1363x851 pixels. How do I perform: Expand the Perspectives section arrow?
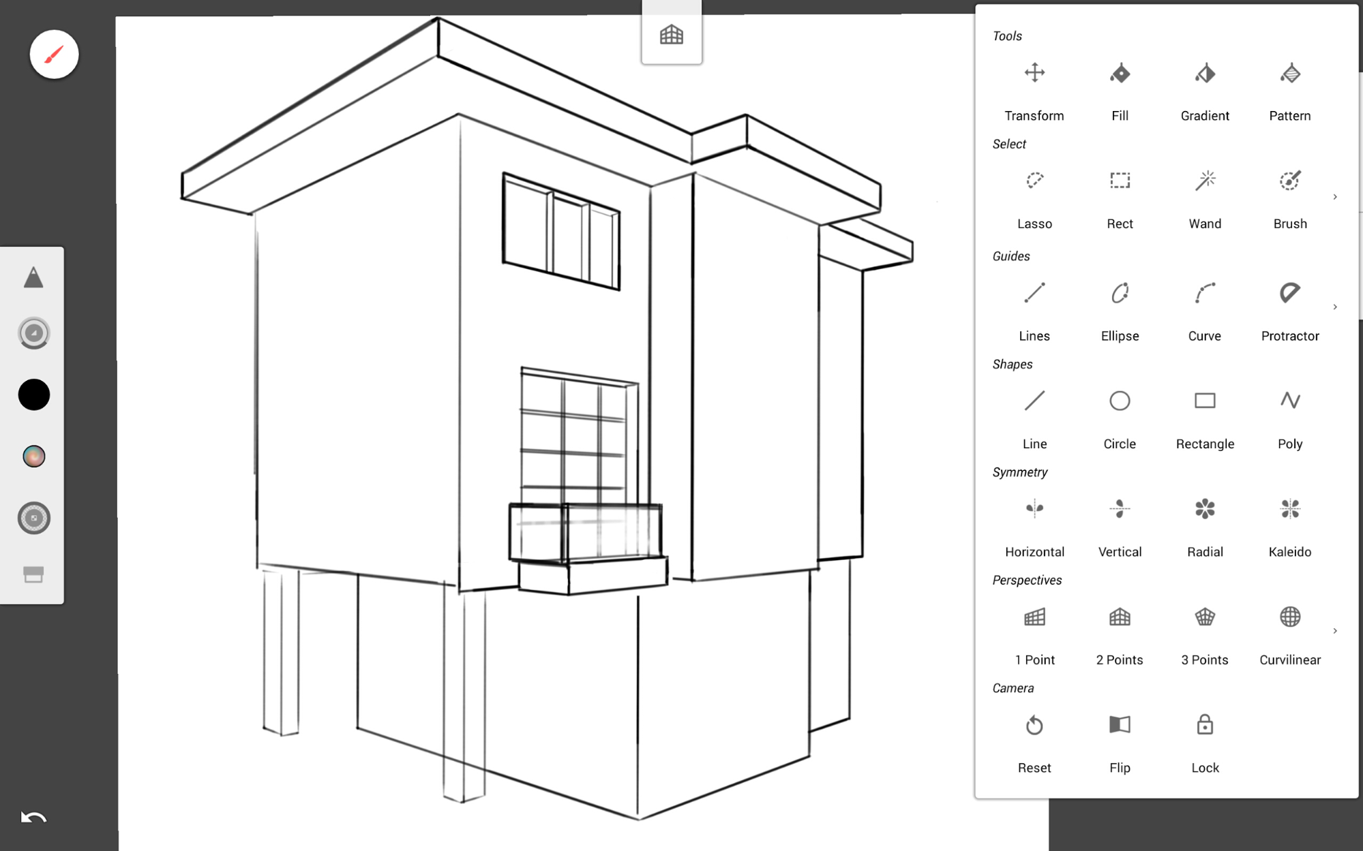(1336, 632)
